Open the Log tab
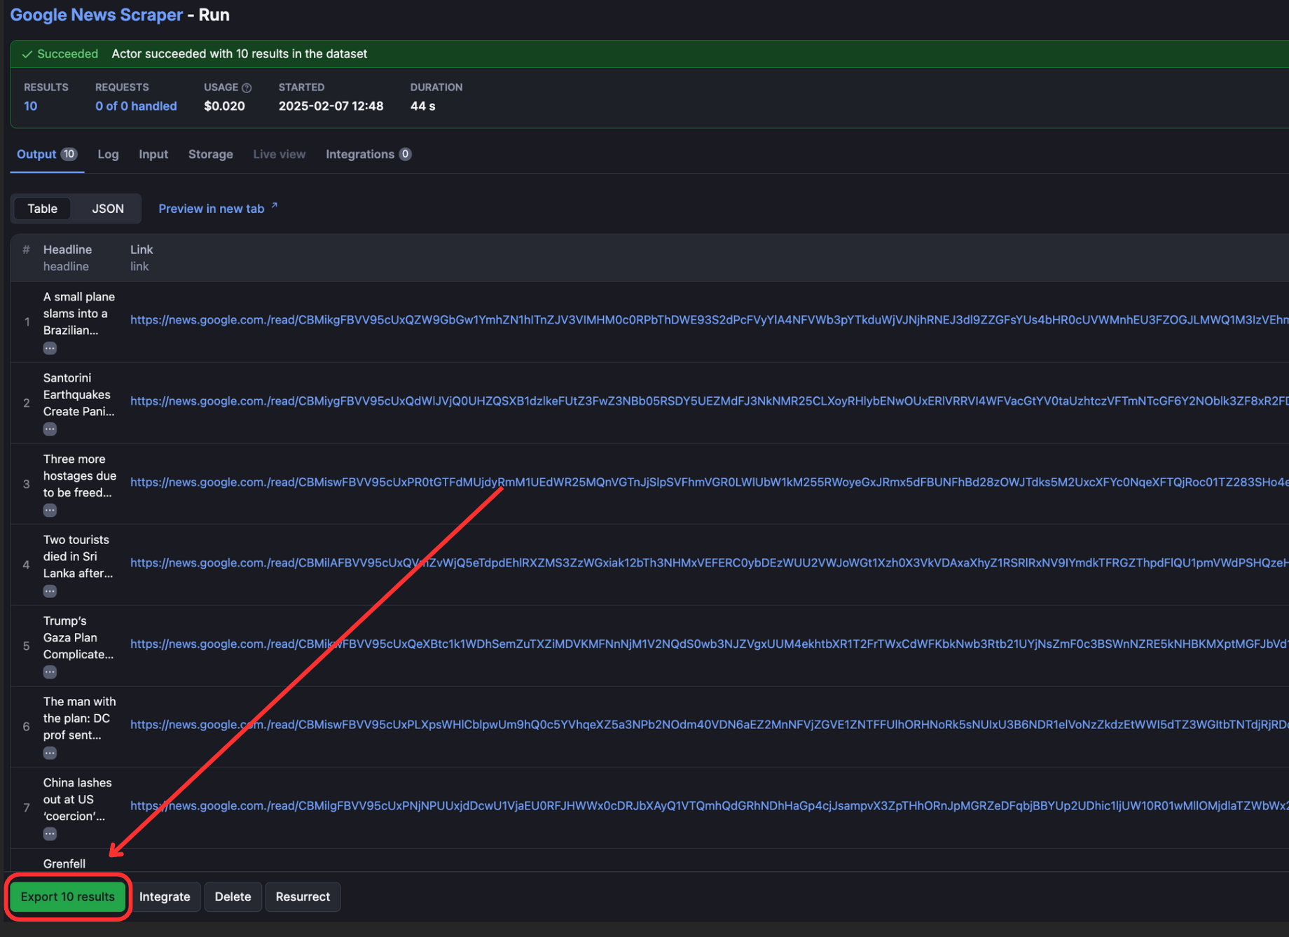Screen dimensions: 1289x937 point(108,154)
